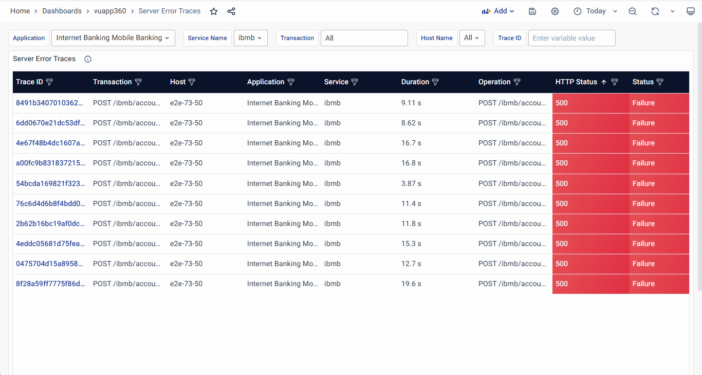Click the zoom out time range icon
Image resolution: width=702 pixels, height=375 pixels.
pyautogui.click(x=633, y=11)
